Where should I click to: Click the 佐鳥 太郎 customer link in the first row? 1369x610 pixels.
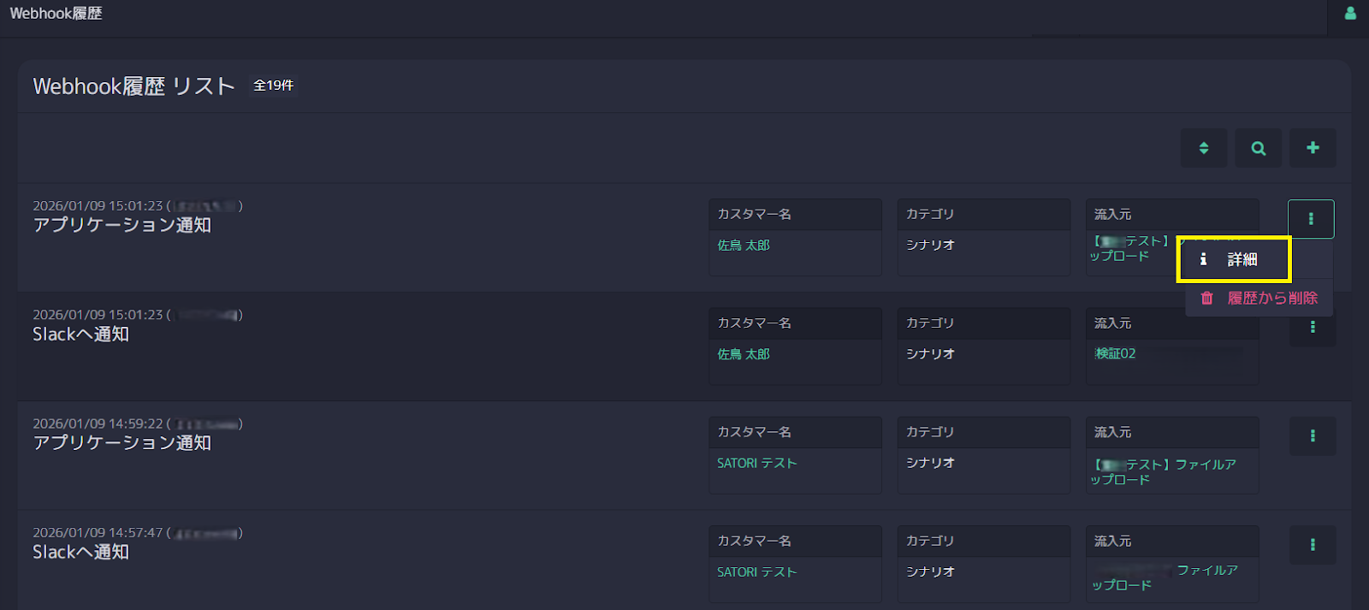click(743, 245)
